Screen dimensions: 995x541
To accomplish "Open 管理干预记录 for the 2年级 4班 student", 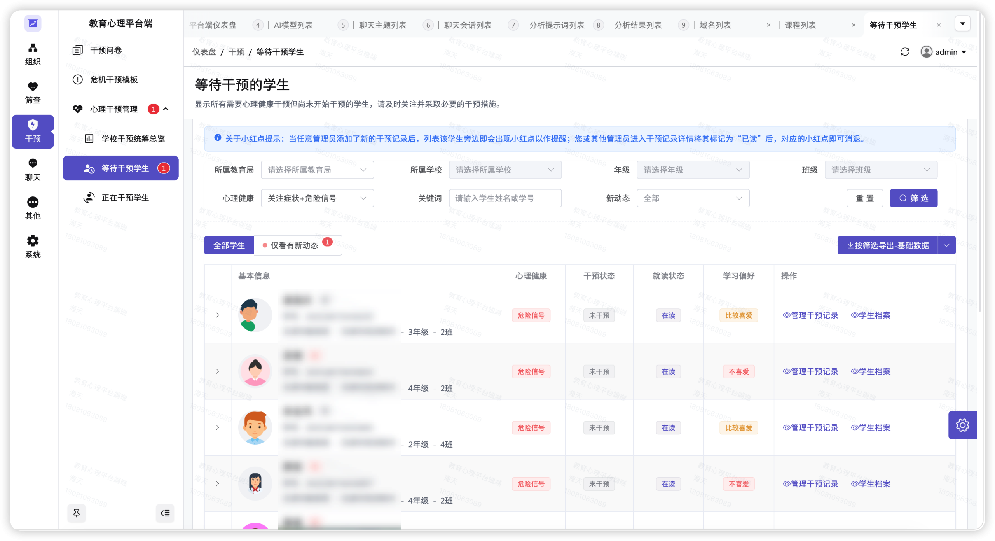I will [x=810, y=427].
